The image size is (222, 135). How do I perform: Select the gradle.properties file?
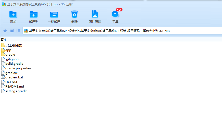16,68
